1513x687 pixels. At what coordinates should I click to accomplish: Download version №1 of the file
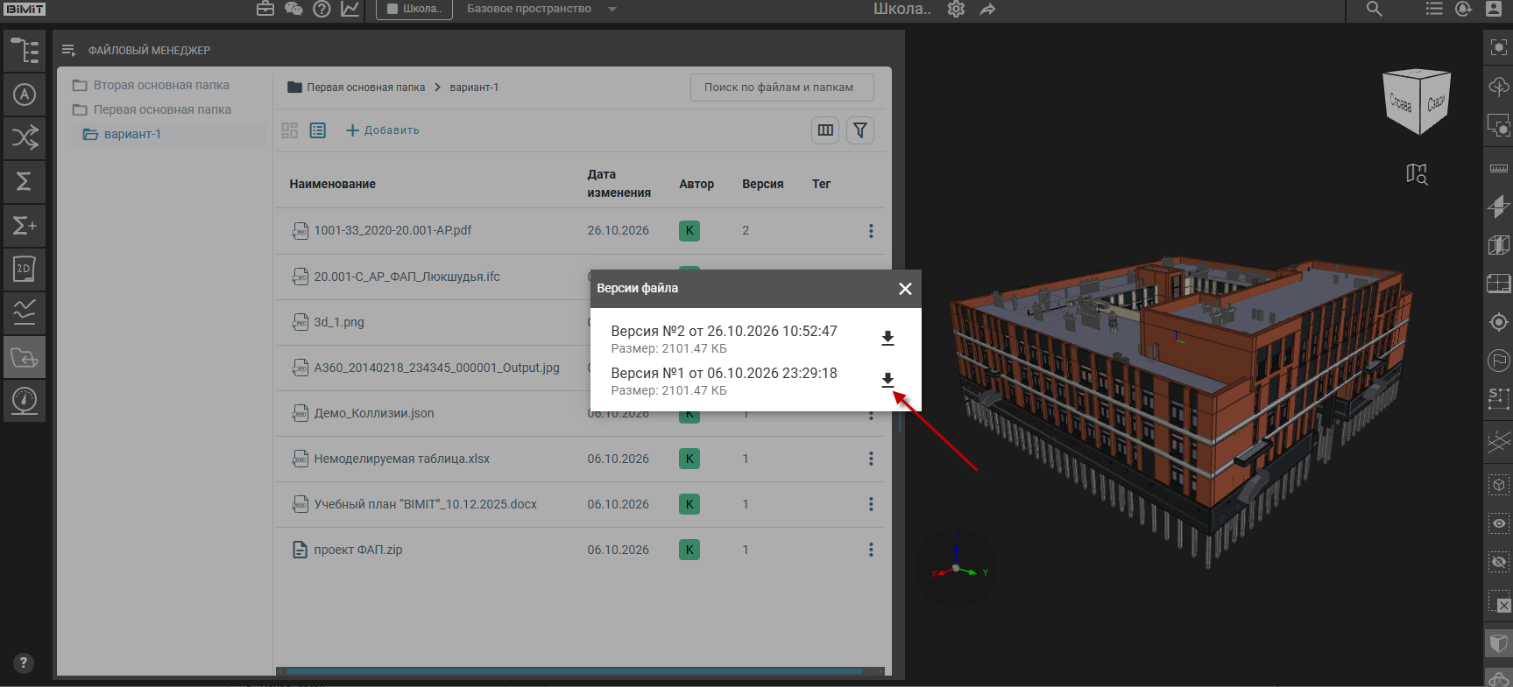point(887,380)
